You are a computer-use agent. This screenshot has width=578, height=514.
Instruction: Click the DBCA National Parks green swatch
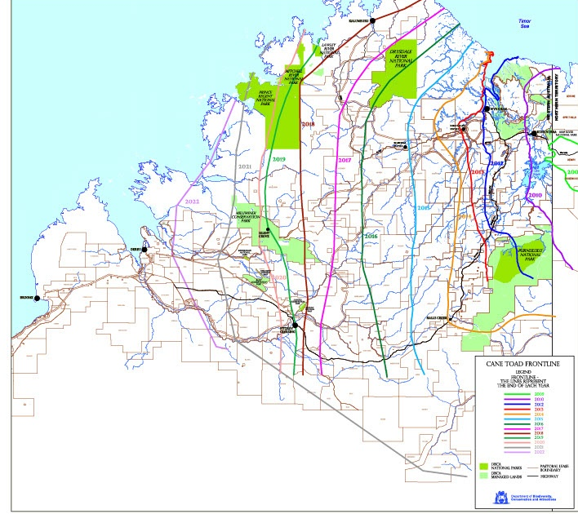(x=484, y=466)
